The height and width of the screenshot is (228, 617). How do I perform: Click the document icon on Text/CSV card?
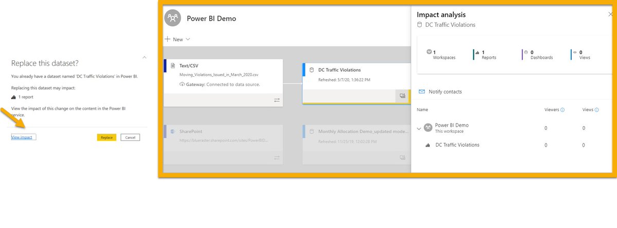pyautogui.click(x=172, y=66)
